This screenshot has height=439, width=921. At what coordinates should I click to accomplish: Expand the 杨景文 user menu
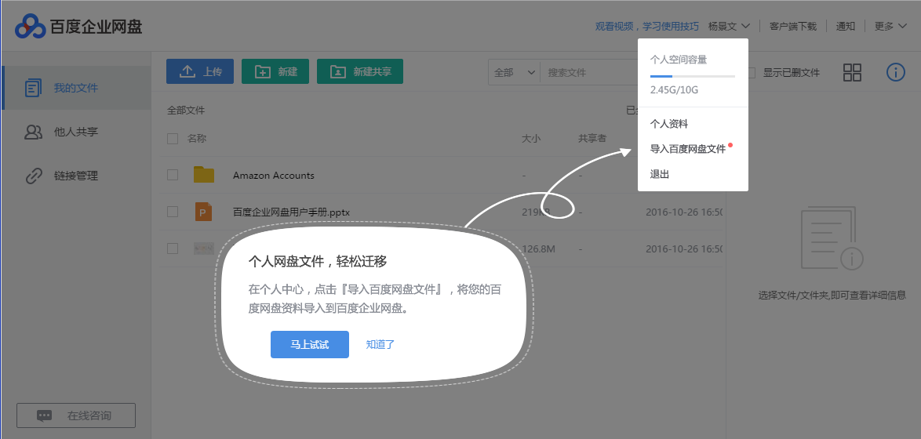click(x=730, y=26)
